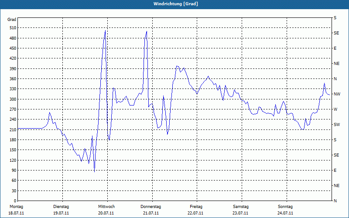The width and height of the screenshot is (349, 218).
Task: Select the 'Dienstag' day label
Action: [61, 207]
